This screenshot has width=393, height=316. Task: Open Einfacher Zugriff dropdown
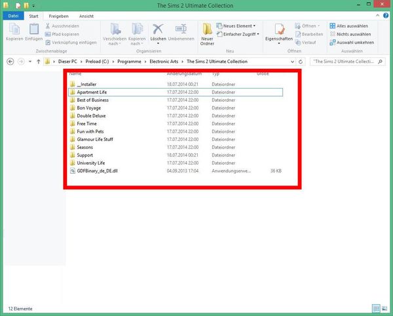click(x=238, y=34)
